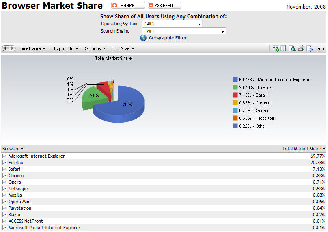Click the 'November, 2008' date text
328x232 pixels.
[306, 7]
